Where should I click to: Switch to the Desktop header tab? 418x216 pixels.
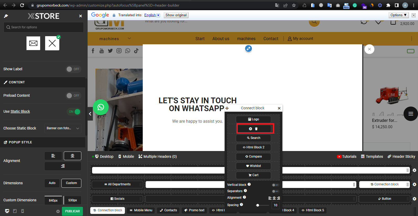click(x=104, y=156)
